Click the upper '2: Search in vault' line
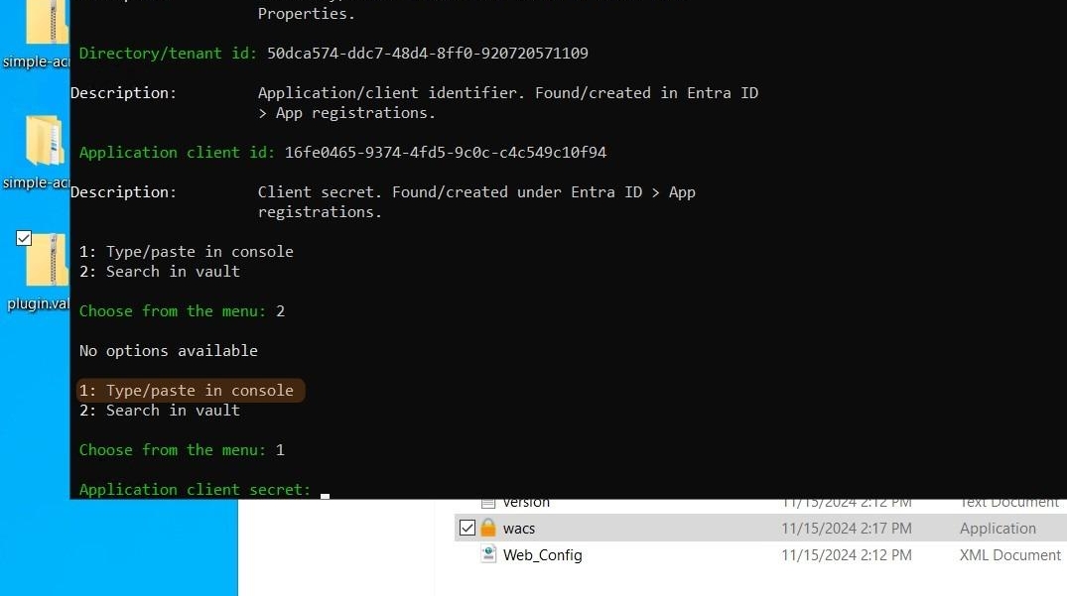This screenshot has width=1067, height=596. point(159,271)
